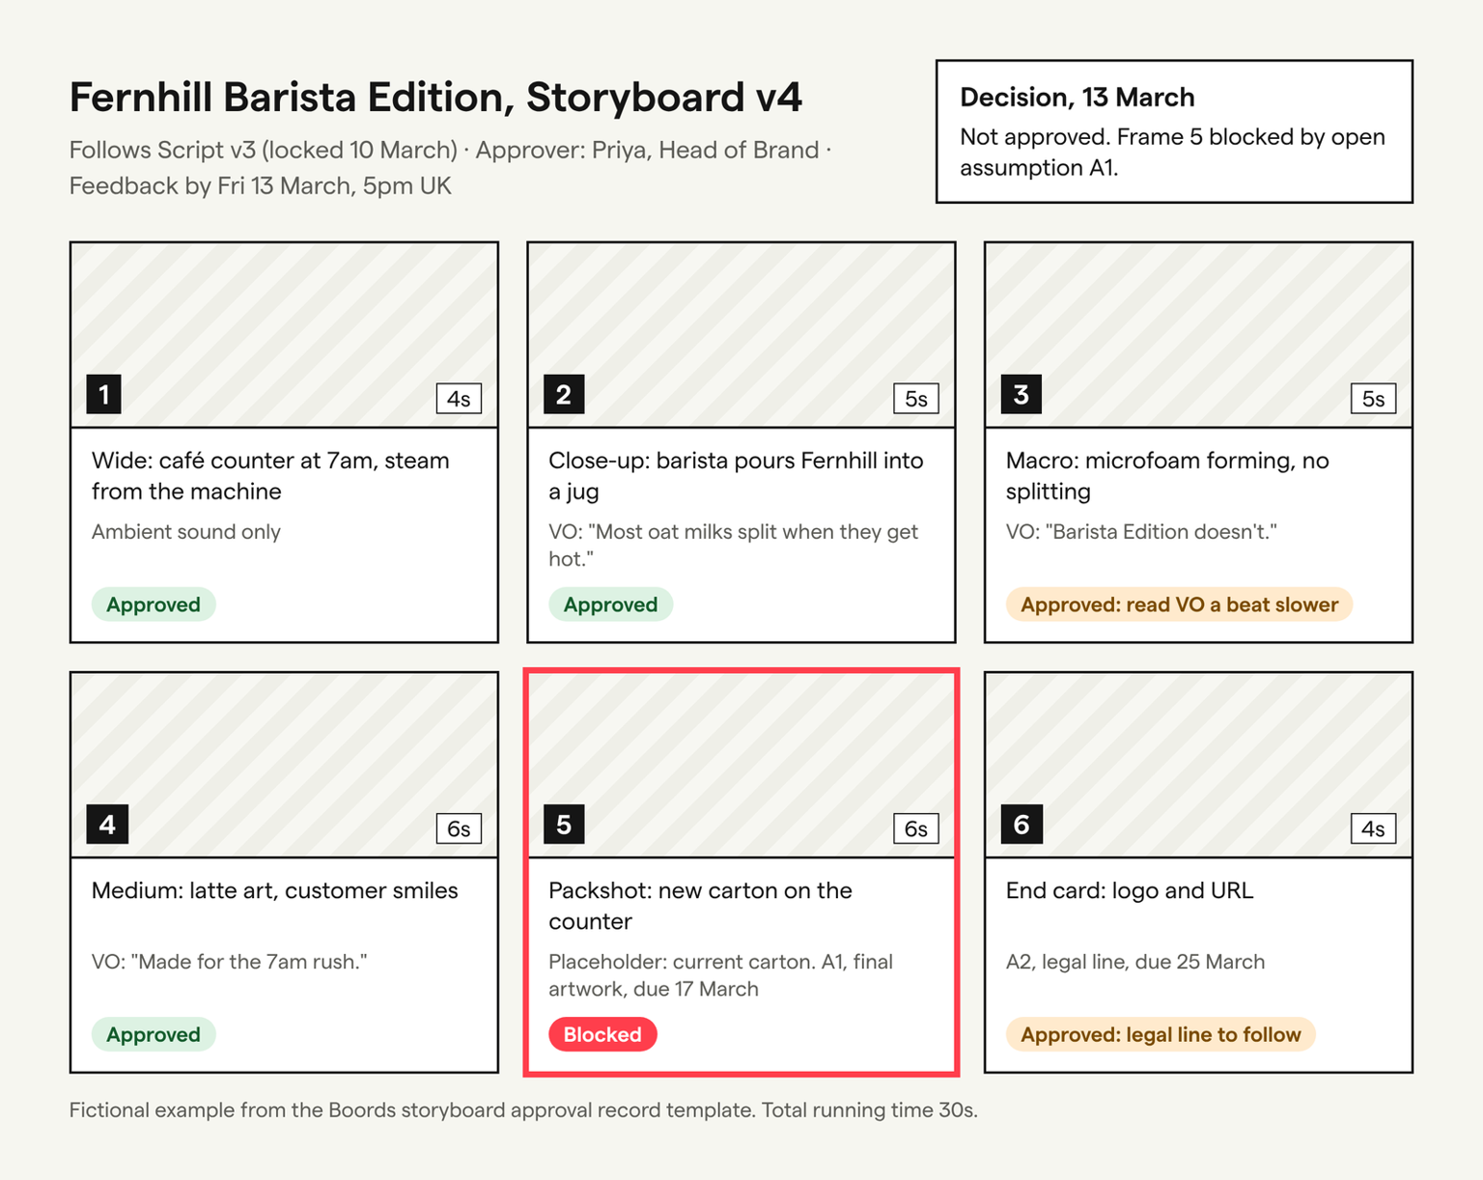Screen dimensions: 1483x1180
Task: Click the 'Follows Script v3 (locked 10 March)' subtitle text
Action: (264, 150)
